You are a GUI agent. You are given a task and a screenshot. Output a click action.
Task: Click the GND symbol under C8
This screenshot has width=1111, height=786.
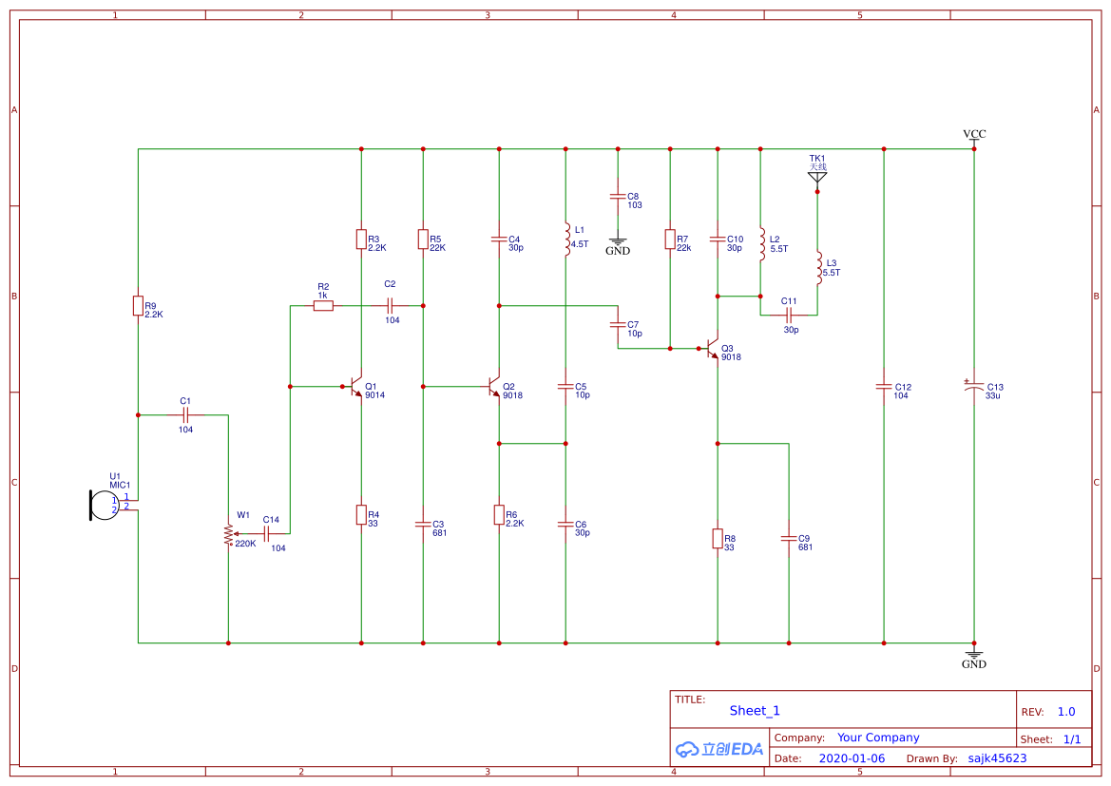(x=618, y=245)
